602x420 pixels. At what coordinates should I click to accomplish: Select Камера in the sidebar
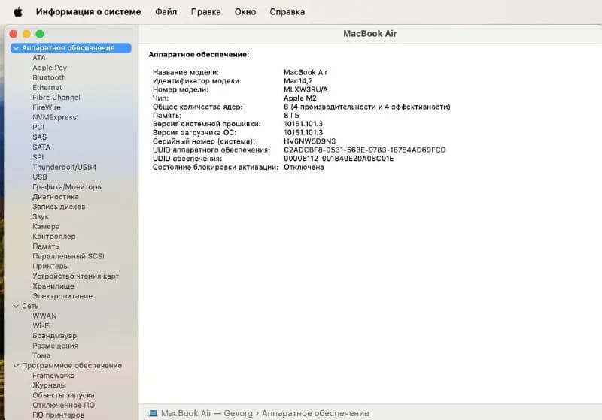coord(46,227)
